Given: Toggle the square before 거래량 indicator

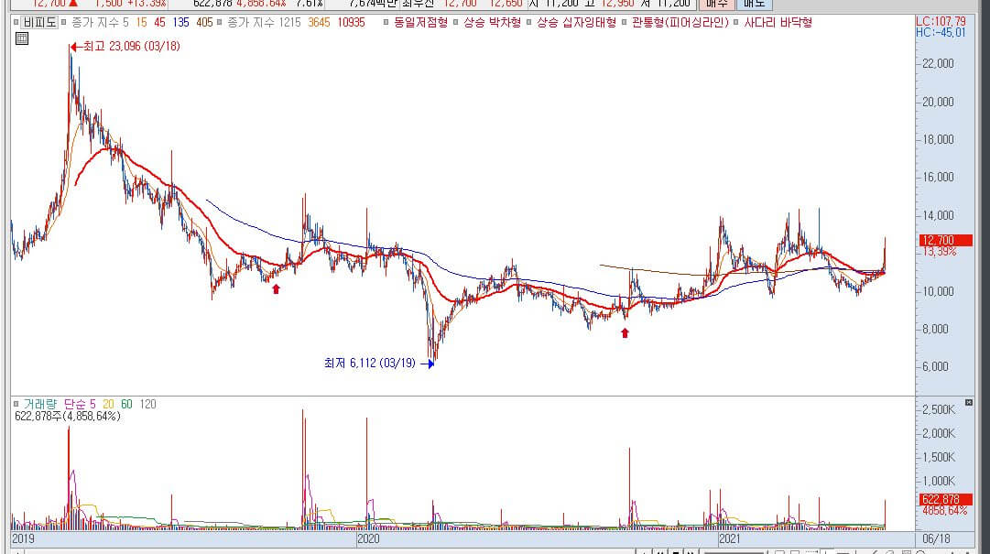Looking at the screenshot, I should [x=16, y=405].
